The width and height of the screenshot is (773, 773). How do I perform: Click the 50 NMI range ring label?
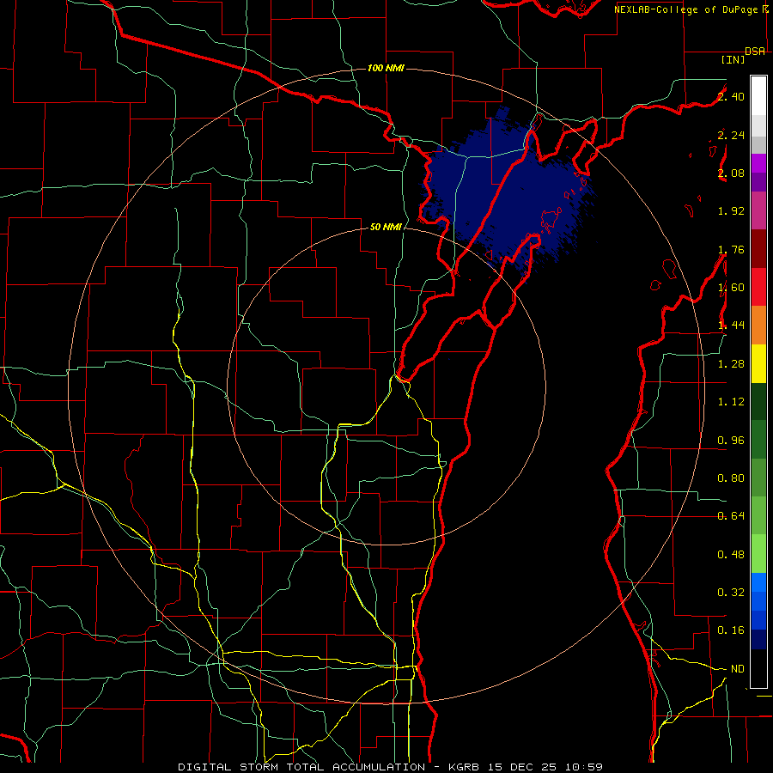[386, 227]
